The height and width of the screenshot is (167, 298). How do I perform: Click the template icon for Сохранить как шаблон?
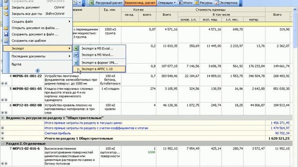pos(6,40)
